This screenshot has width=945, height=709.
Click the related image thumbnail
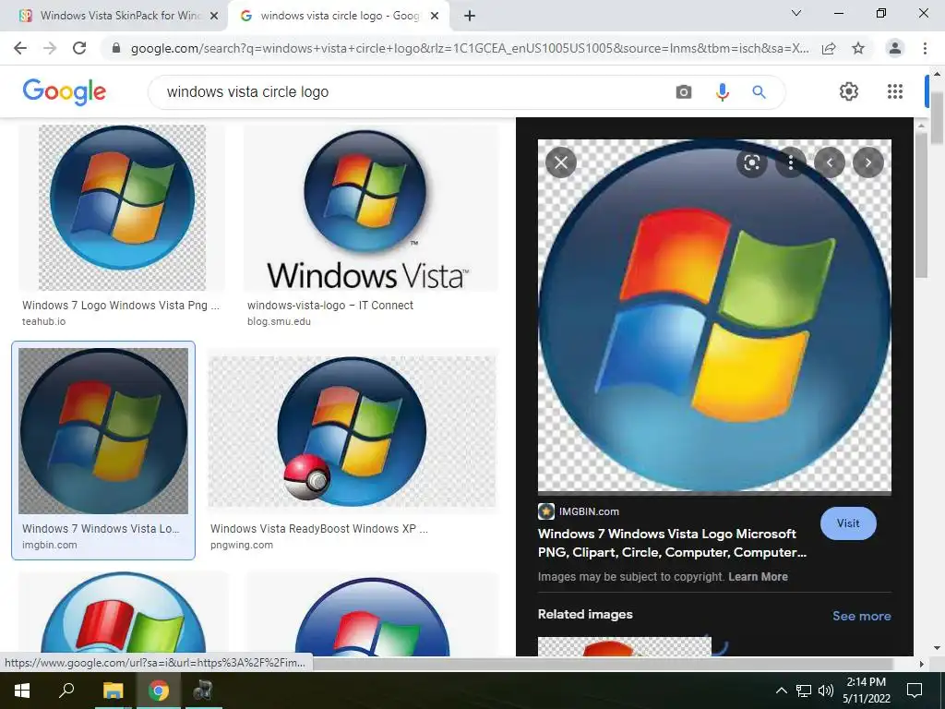coord(625,646)
